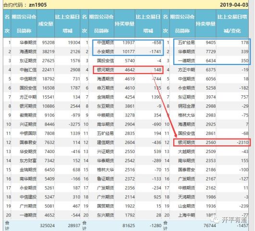Image resolution: width=255 pixels, height=231 pixels.
Task: Click volume value 10886
Action: (x=48, y=106)
